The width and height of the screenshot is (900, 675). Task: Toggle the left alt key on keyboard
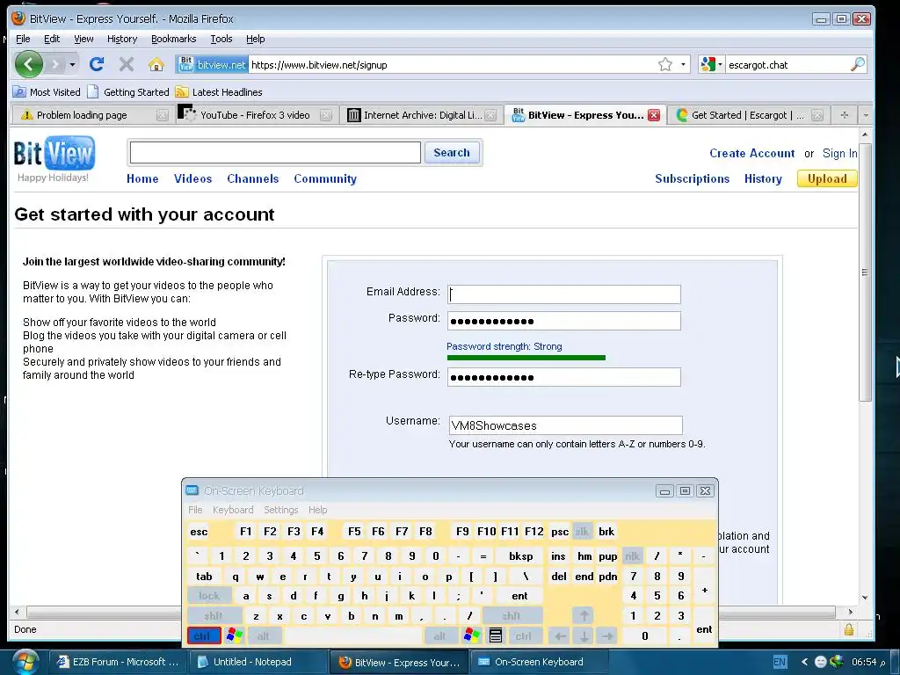point(264,636)
